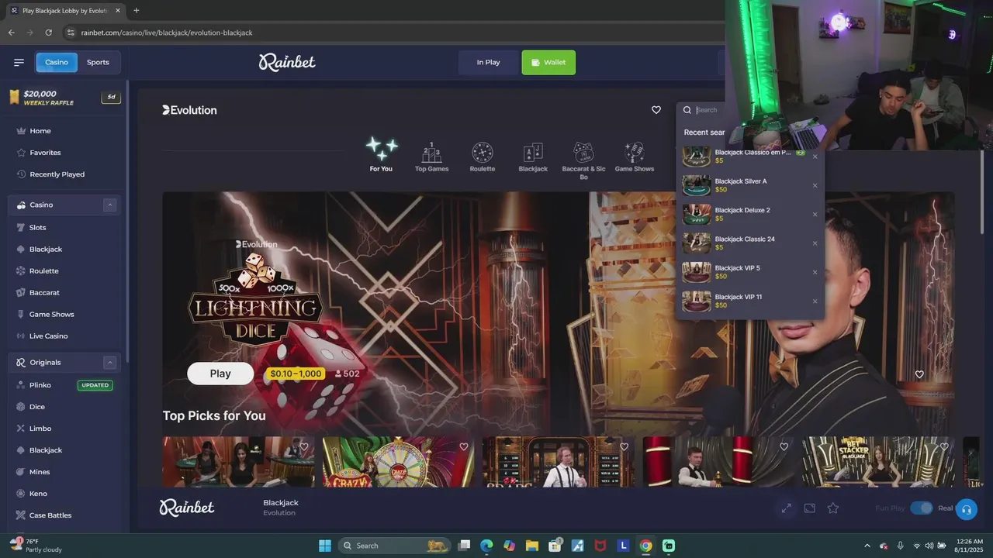Open Blackjack Classic 24 from recent searches
Image resolution: width=993 pixels, height=558 pixels.
tap(744, 243)
